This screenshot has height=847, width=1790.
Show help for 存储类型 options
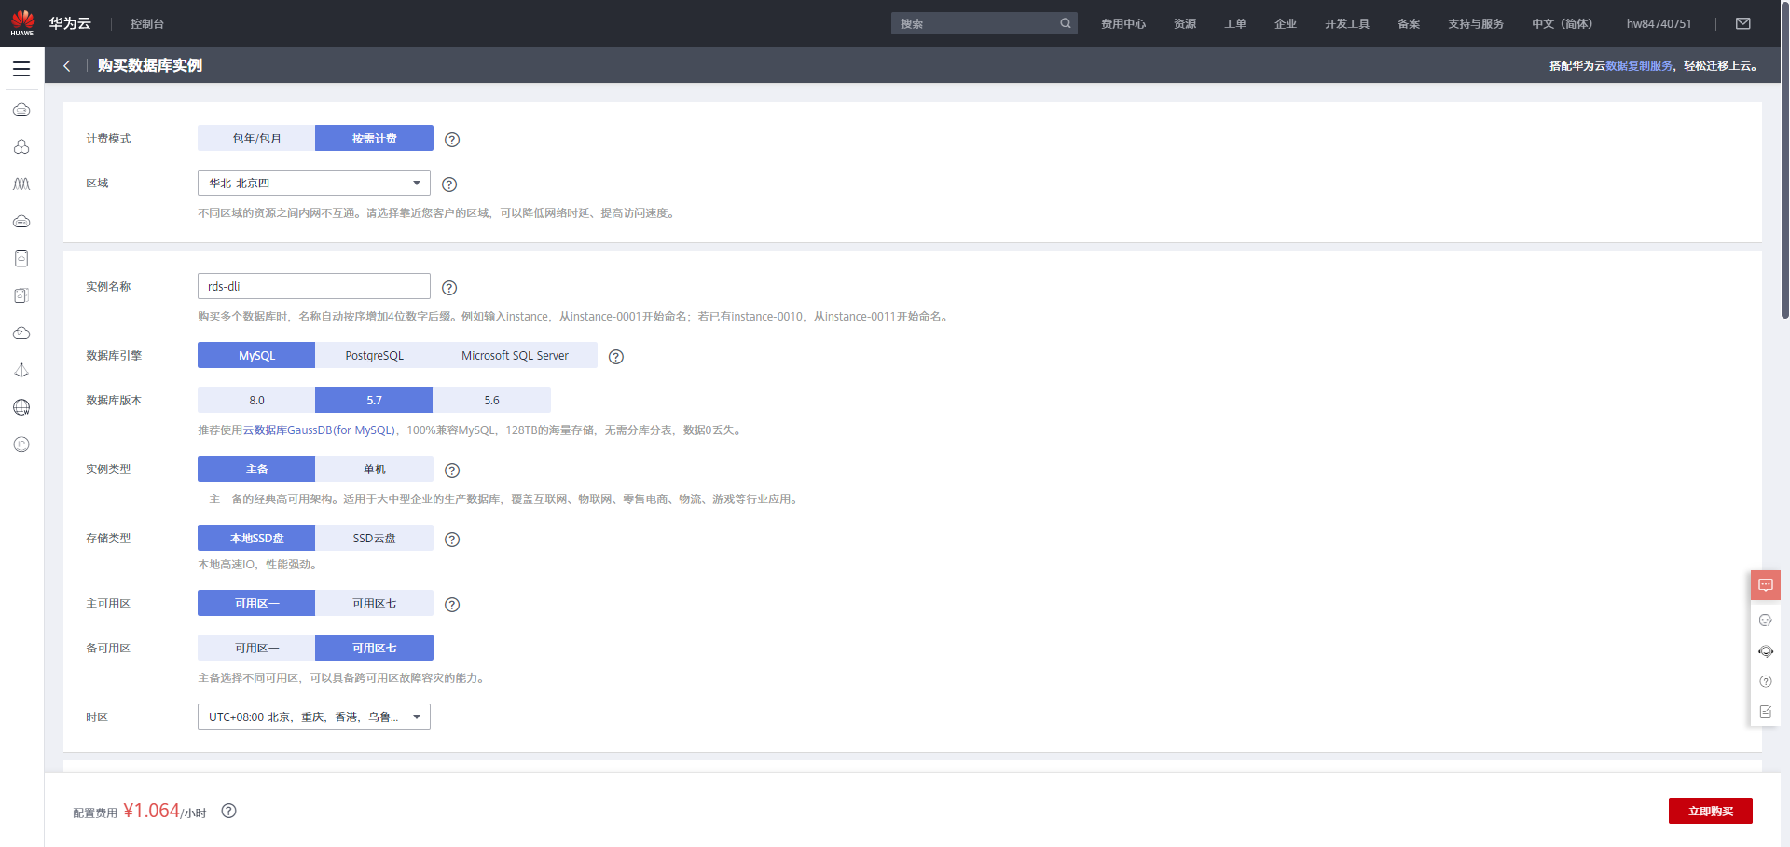(452, 540)
